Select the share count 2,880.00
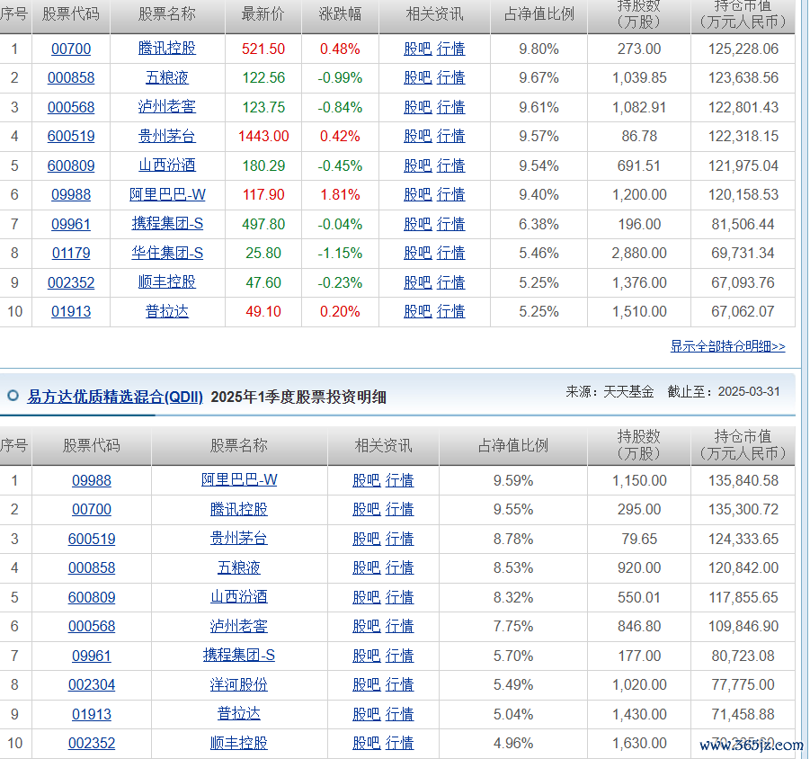 pyautogui.click(x=639, y=254)
